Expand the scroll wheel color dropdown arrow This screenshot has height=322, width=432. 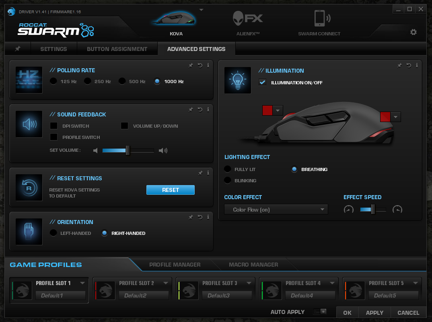point(278,110)
